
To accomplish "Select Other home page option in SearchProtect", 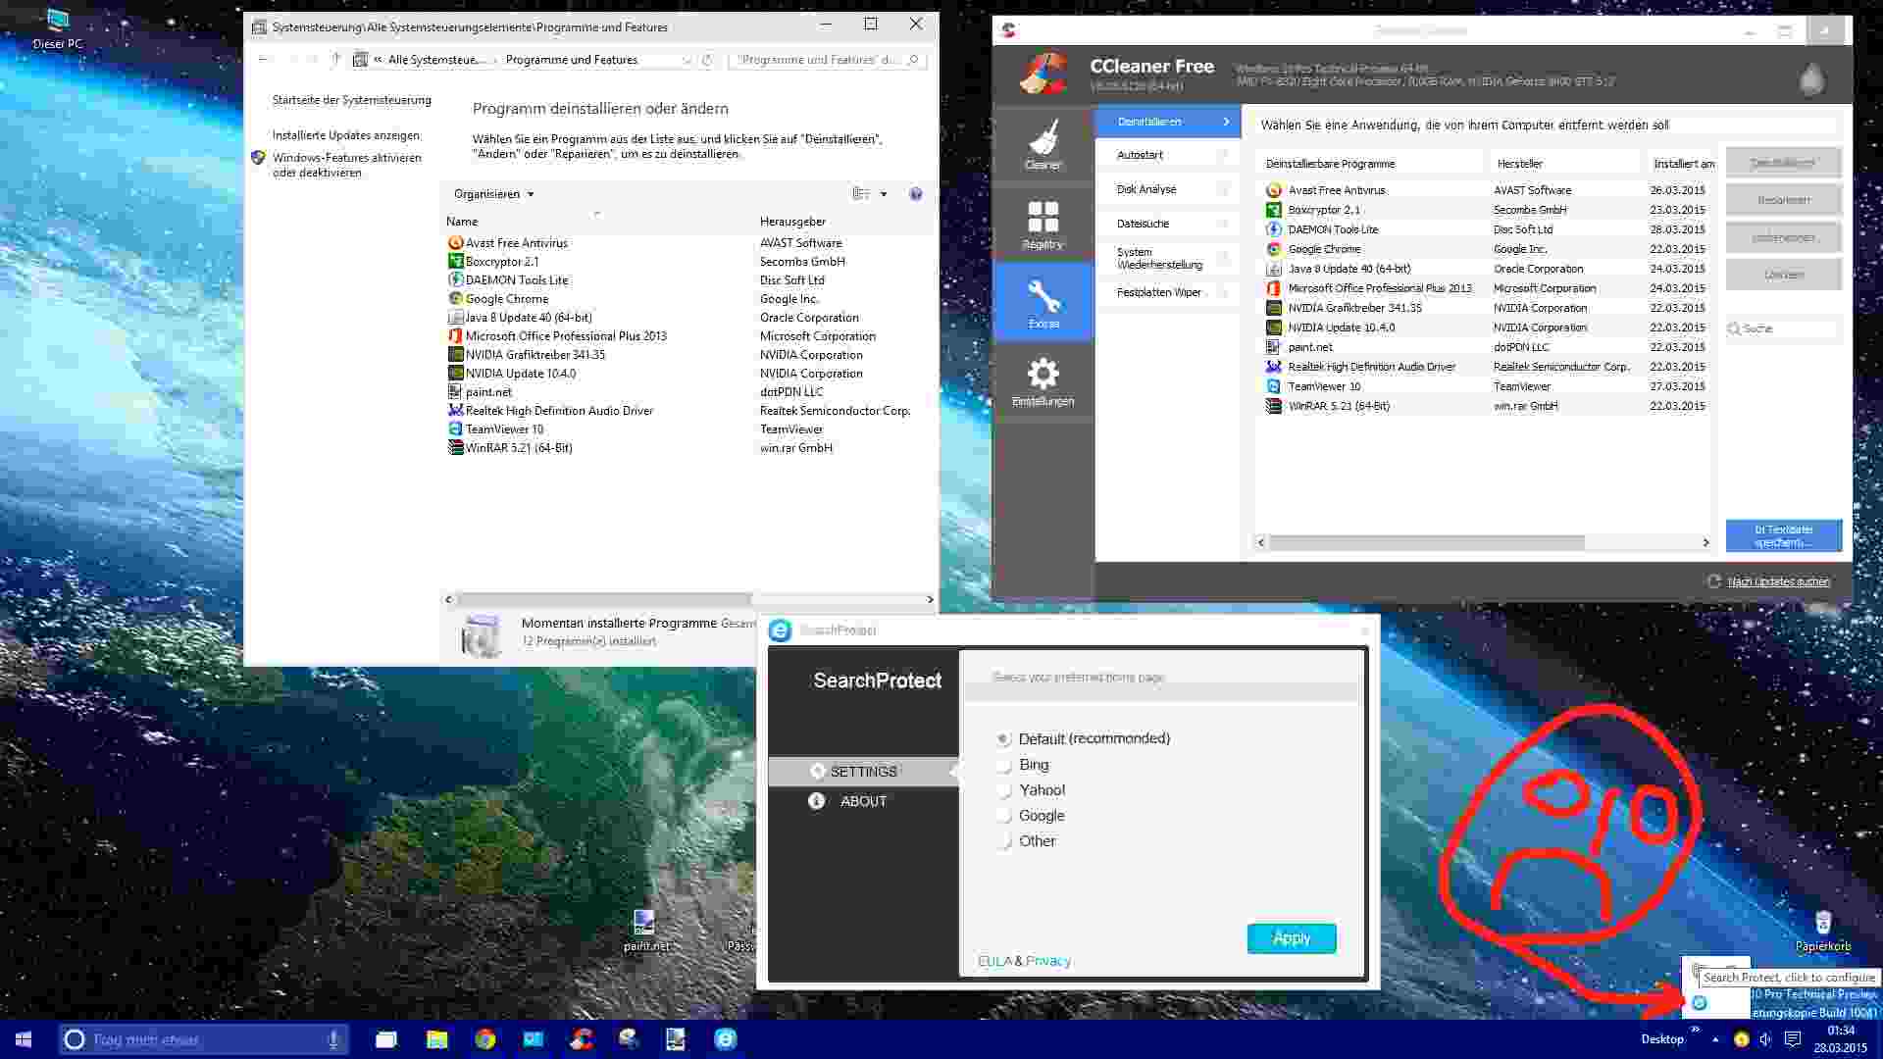I will click(x=1027, y=840).
